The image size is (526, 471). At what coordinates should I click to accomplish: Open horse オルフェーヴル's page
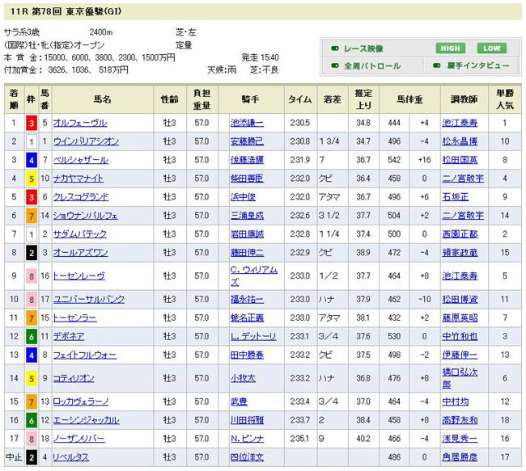tap(79, 123)
